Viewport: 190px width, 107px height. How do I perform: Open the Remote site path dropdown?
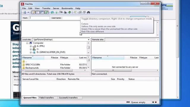(158, 40)
